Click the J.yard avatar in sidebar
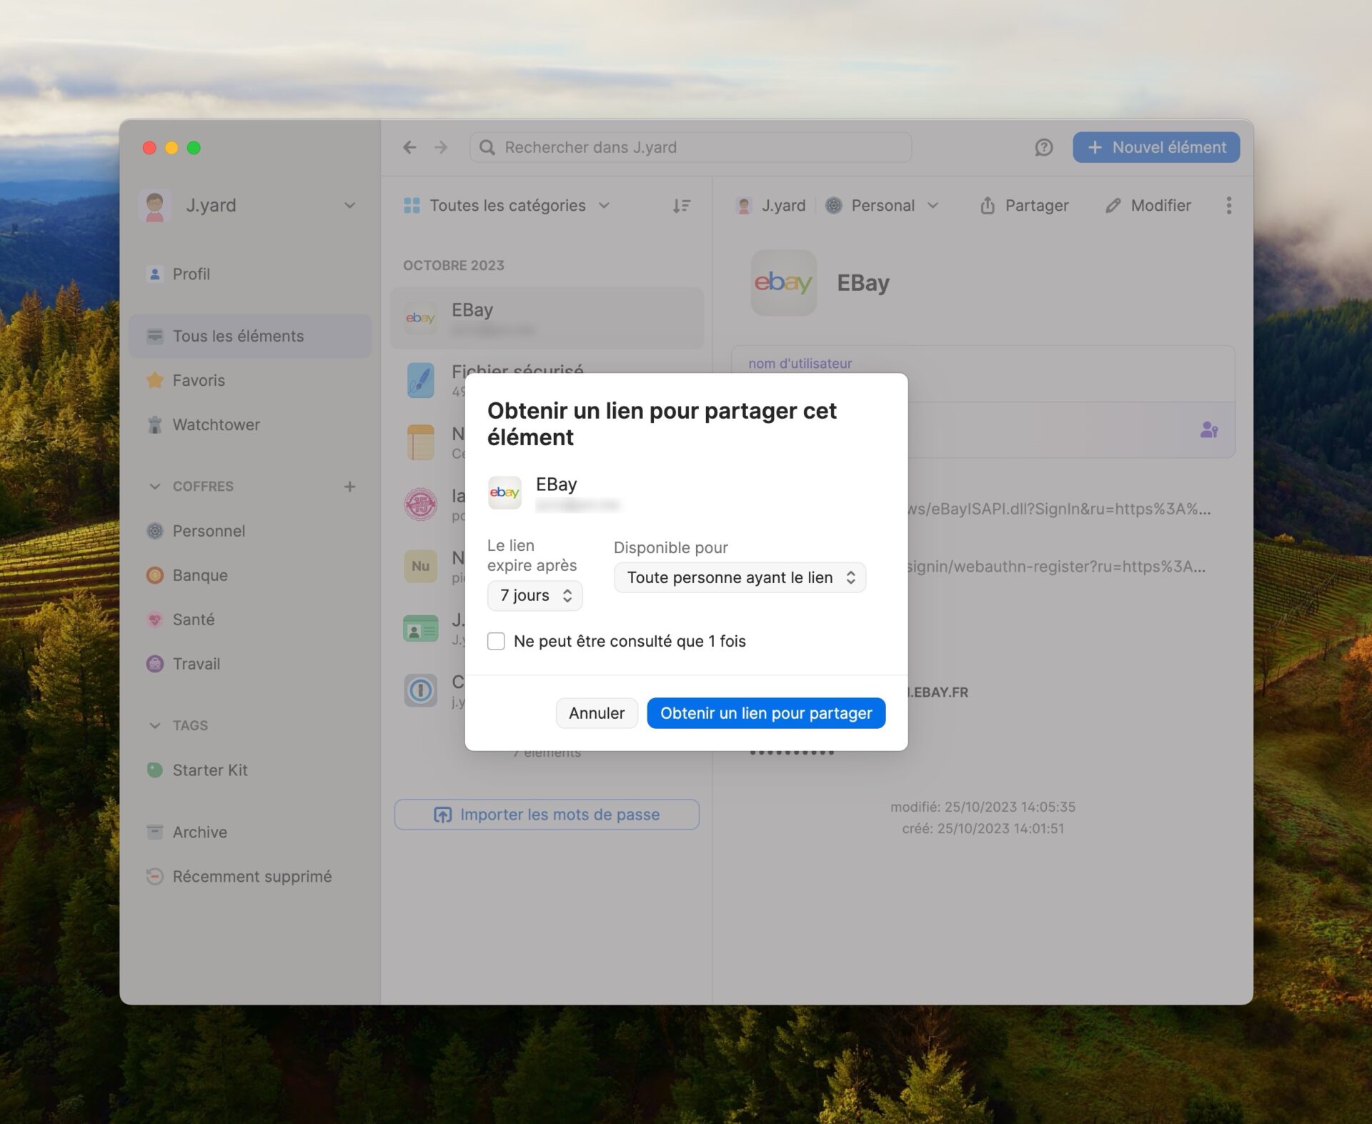Screen dimensions: 1372x1124 tap(155, 206)
